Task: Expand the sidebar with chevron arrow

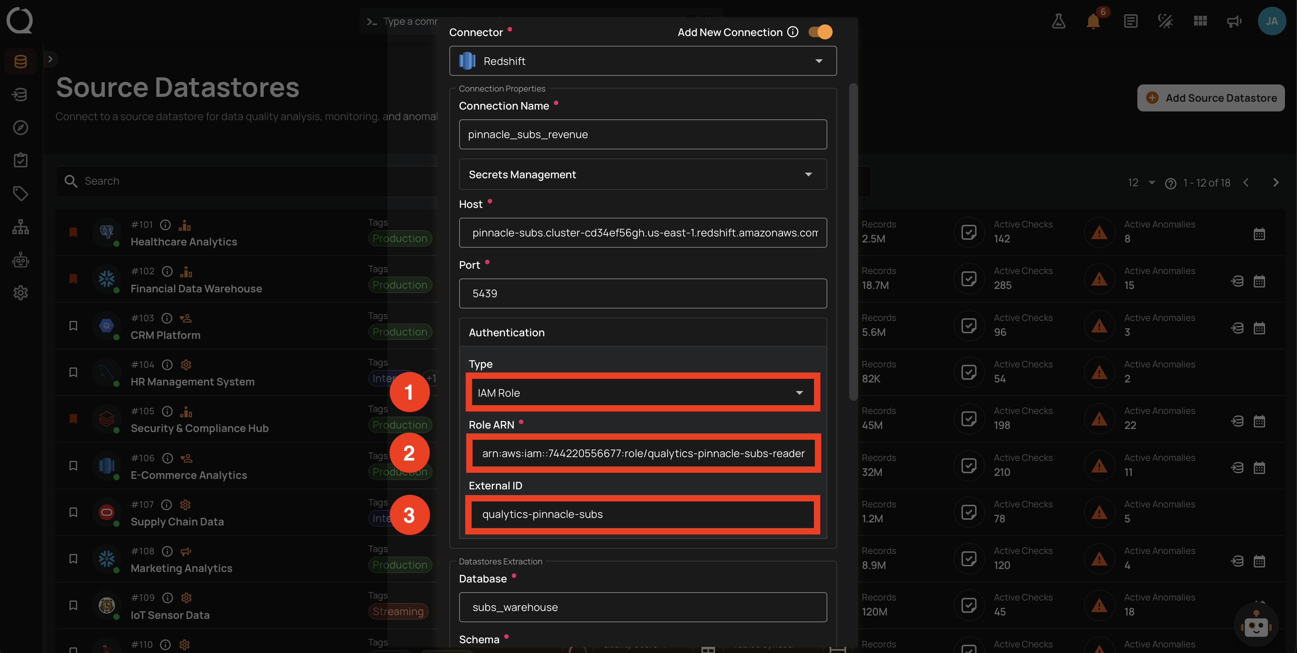Action: [x=50, y=59]
